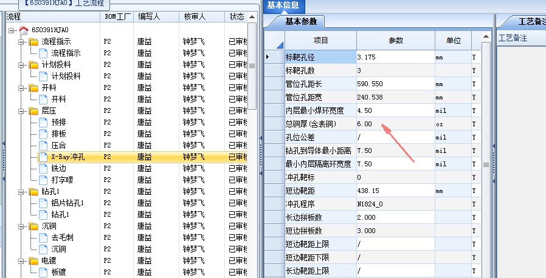
Task: Click the home icon beside 6S0391HJA0
Action: tap(24, 30)
